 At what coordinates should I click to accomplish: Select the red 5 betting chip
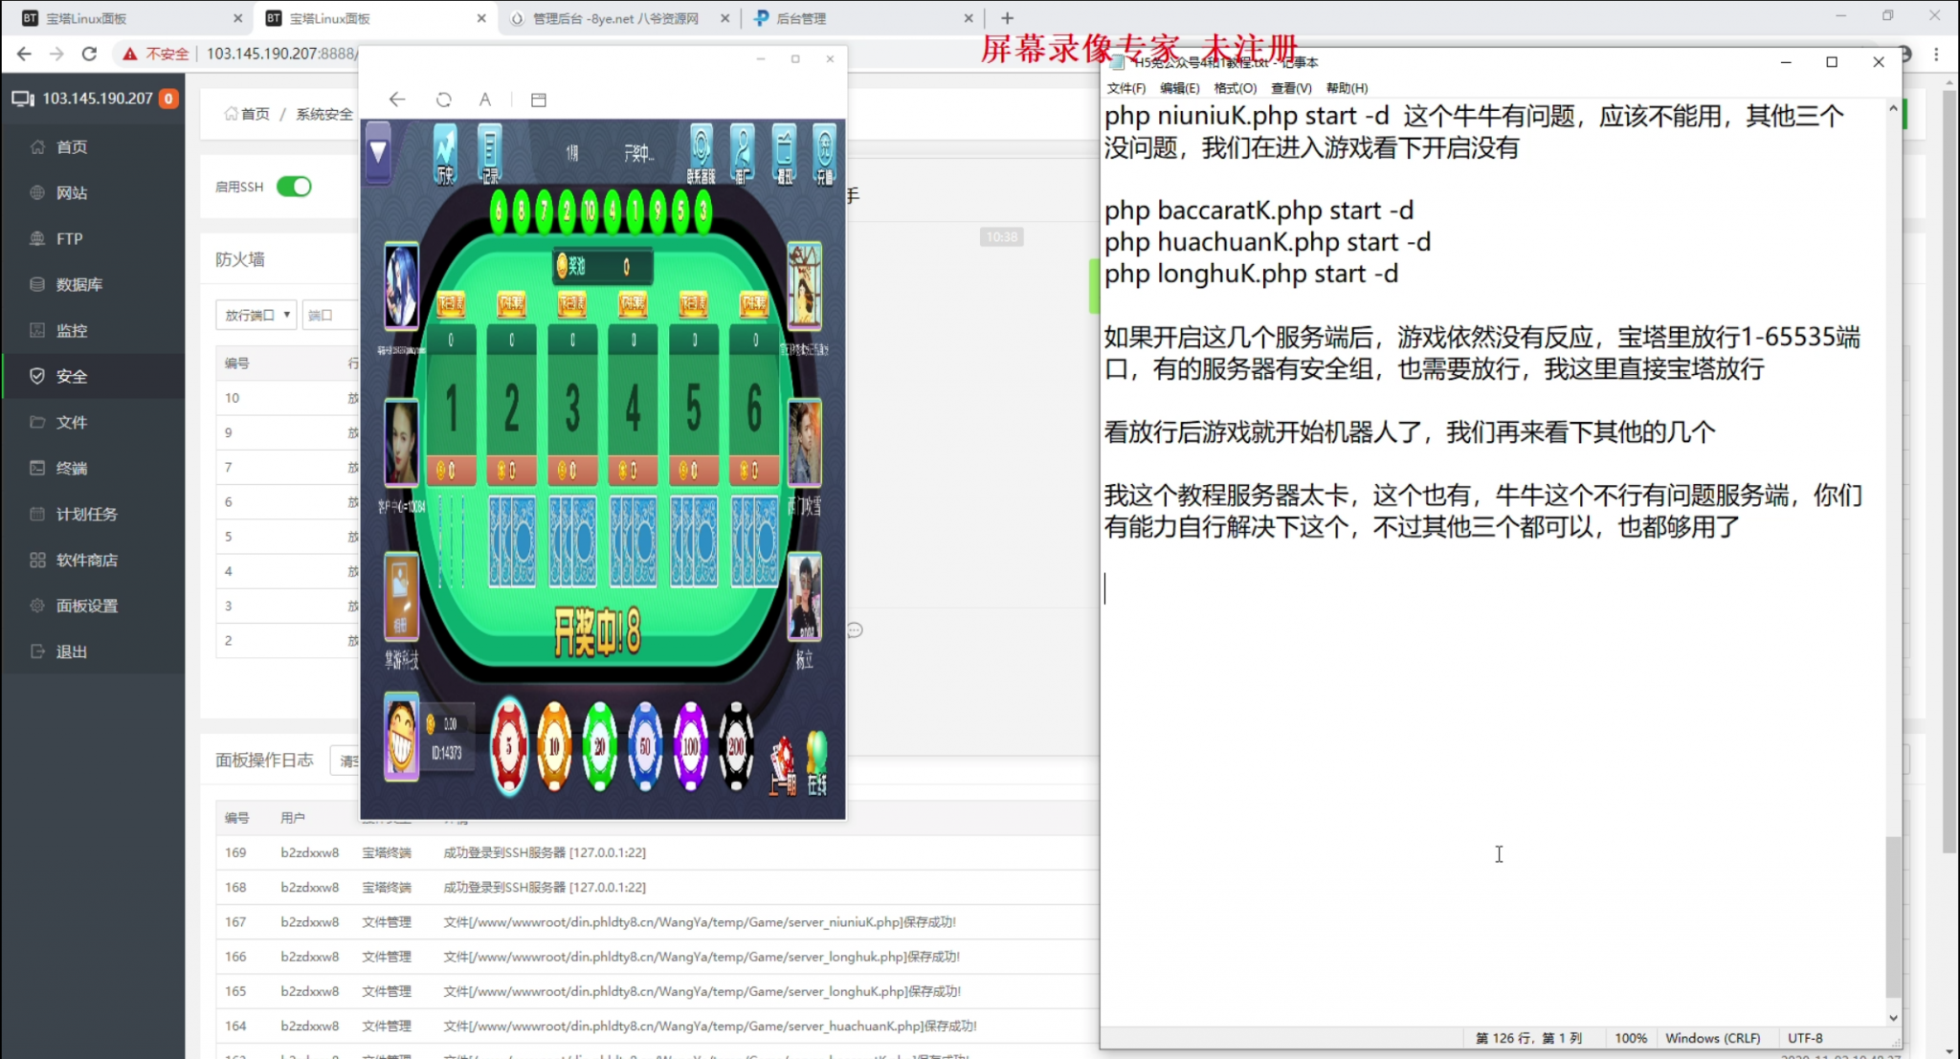[509, 745]
